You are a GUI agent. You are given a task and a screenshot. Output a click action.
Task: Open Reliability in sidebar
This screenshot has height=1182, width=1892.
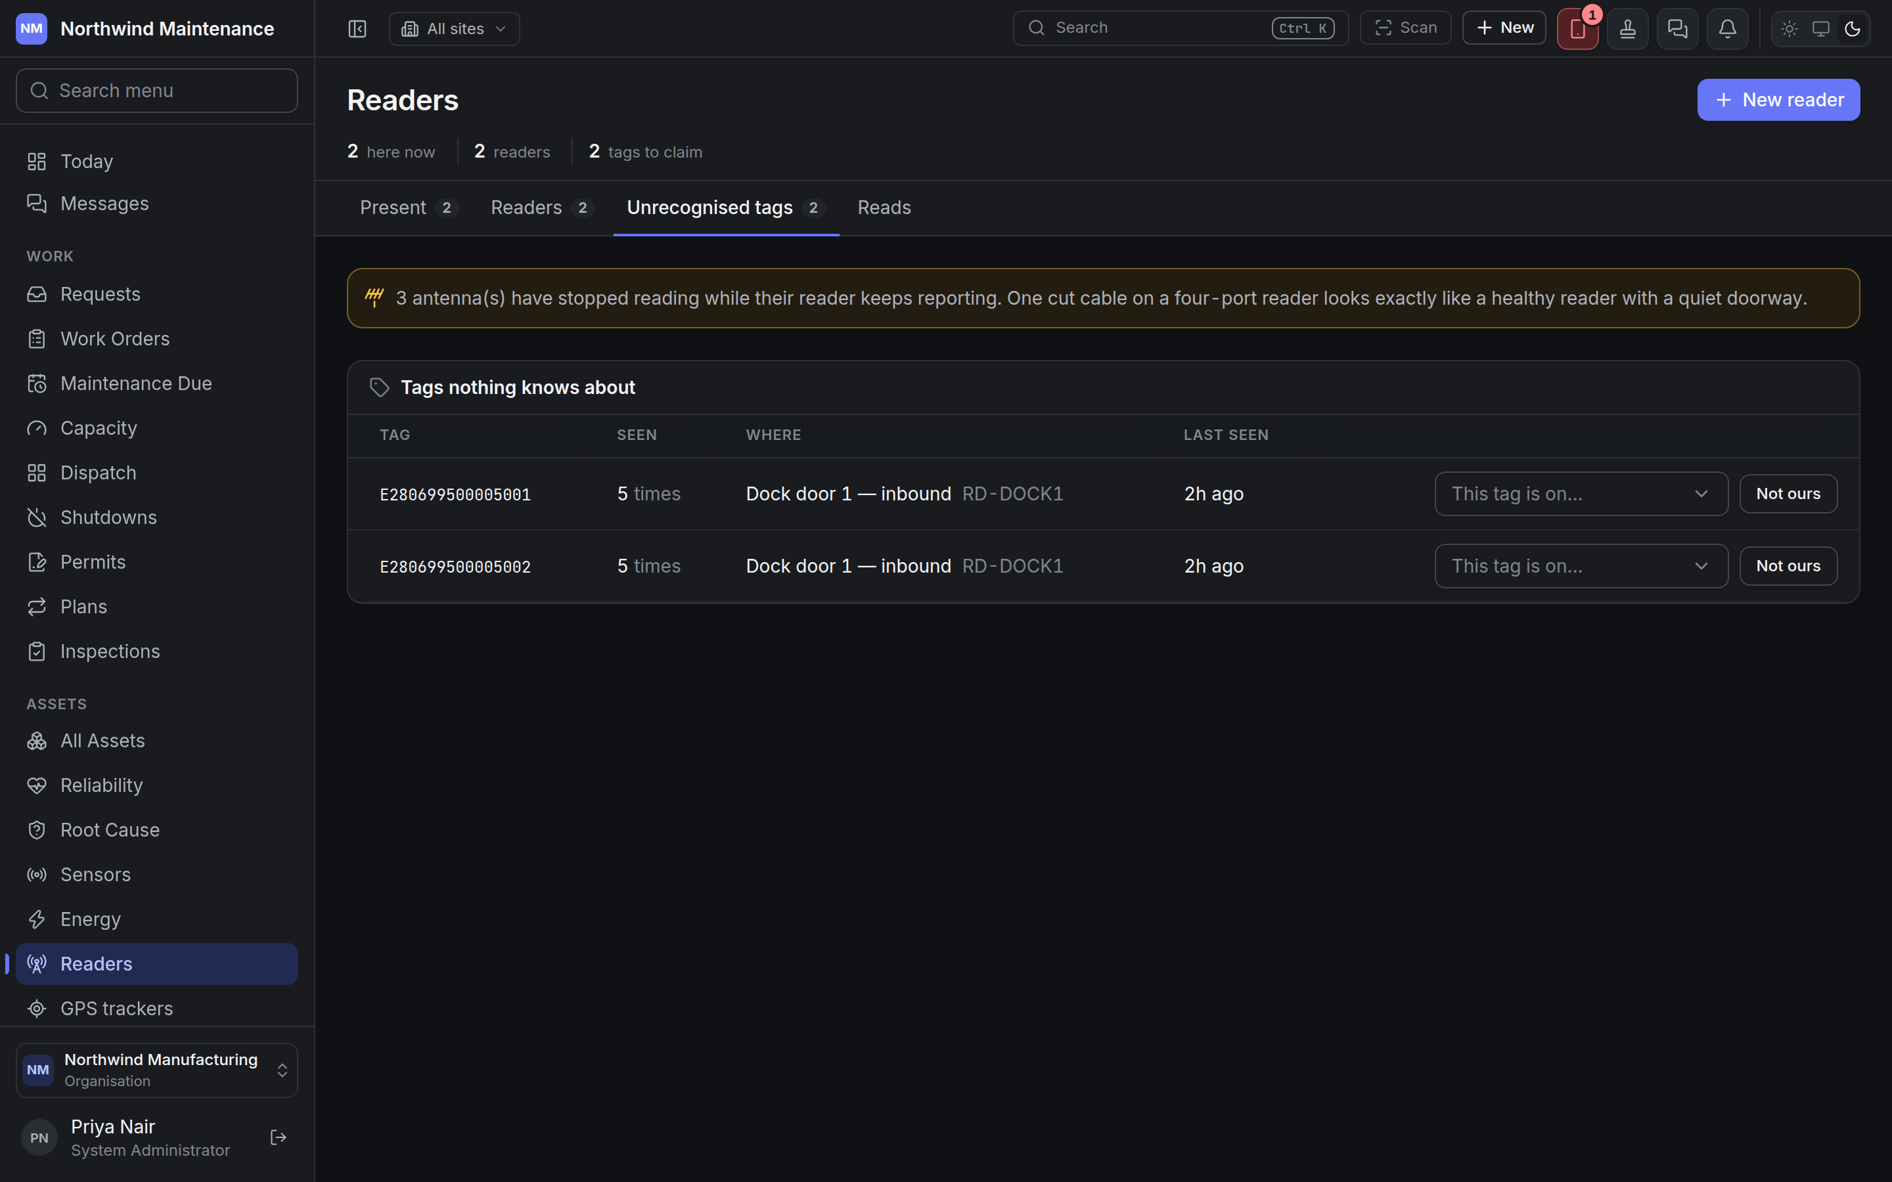[157, 785]
